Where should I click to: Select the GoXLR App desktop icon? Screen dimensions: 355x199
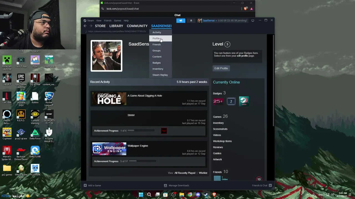tap(21, 62)
